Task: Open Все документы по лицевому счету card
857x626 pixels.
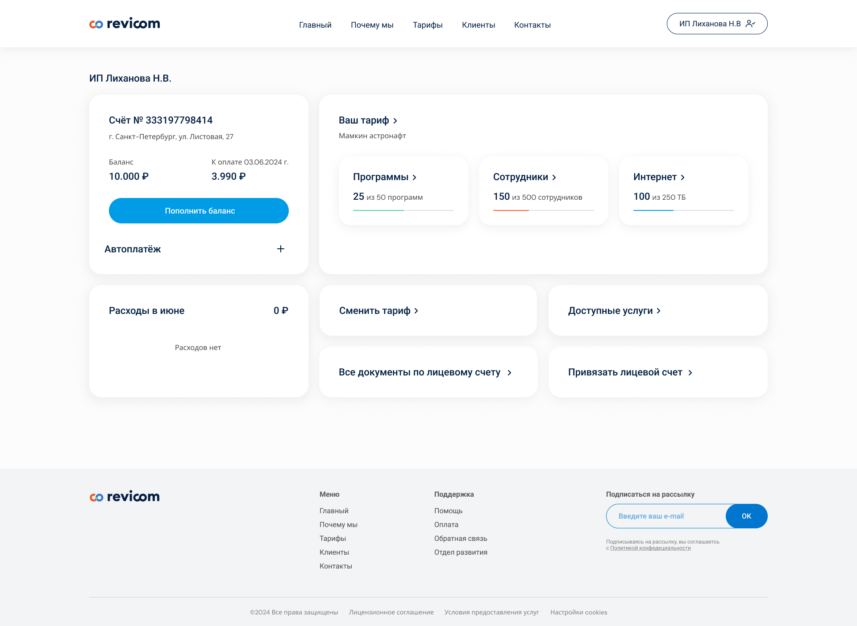Action: (428, 372)
